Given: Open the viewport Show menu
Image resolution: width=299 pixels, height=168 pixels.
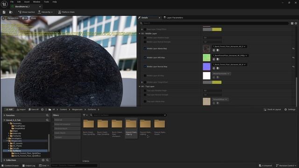Looking at the screenshot, I should point(33,18).
